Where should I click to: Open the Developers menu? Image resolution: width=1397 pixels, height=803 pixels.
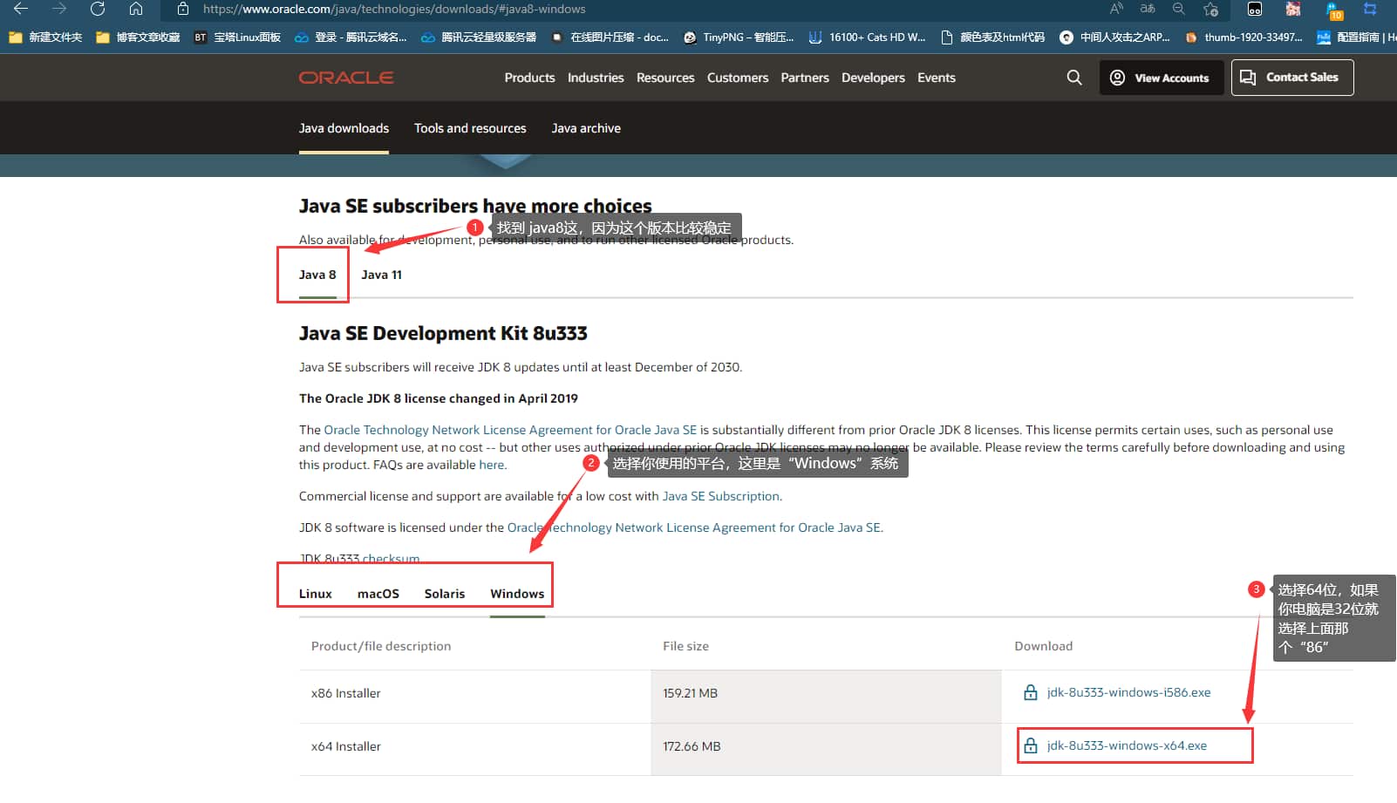[873, 78]
